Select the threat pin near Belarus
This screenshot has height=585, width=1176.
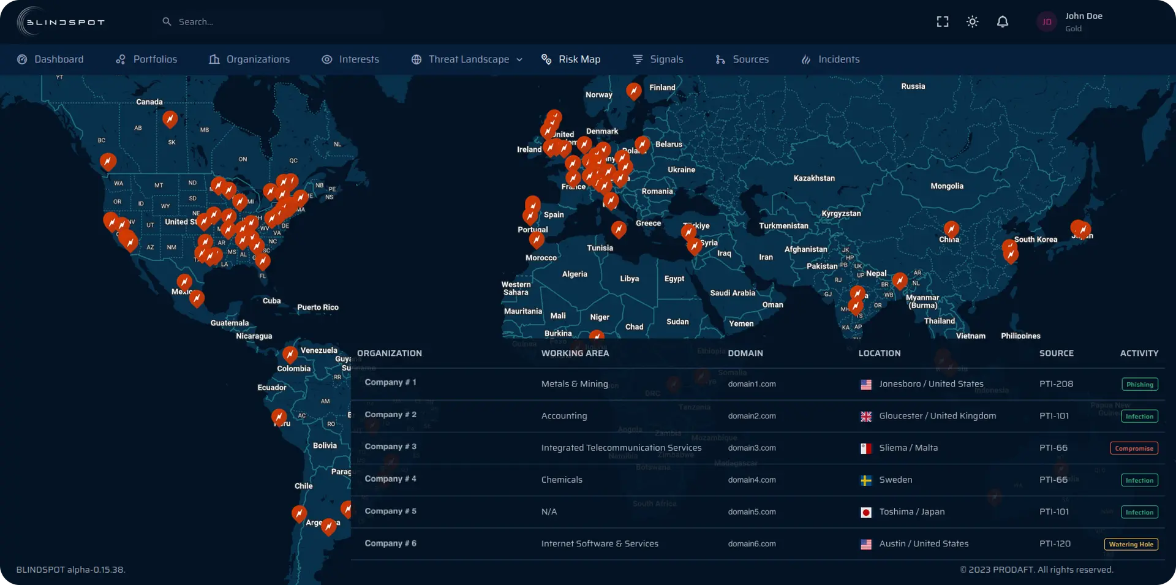[642, 145]
